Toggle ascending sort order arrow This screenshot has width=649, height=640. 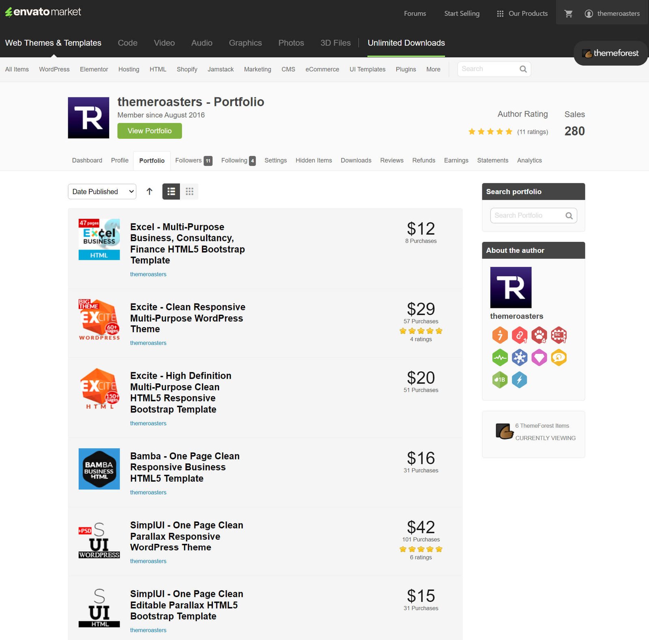coord(149,191)
